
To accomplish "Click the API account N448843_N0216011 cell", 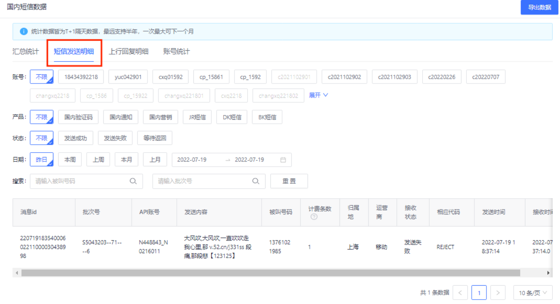I will click(x=154, y=247).
